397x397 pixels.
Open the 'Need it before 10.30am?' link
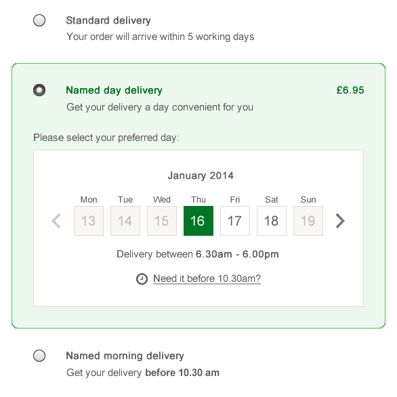click(x=207, y=278)
